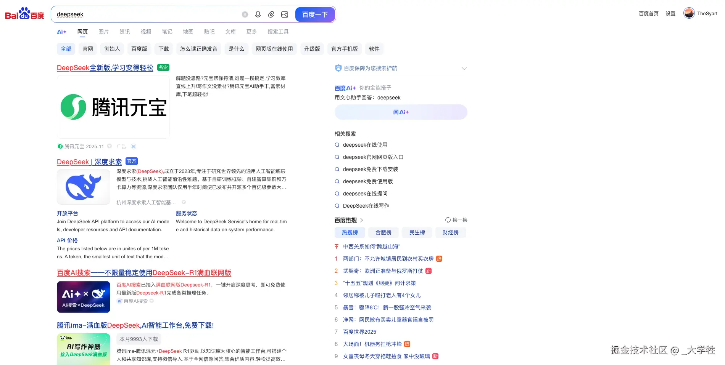Click the Baidu logo
This screenshot has height=365, width=725.
(24, 13)
